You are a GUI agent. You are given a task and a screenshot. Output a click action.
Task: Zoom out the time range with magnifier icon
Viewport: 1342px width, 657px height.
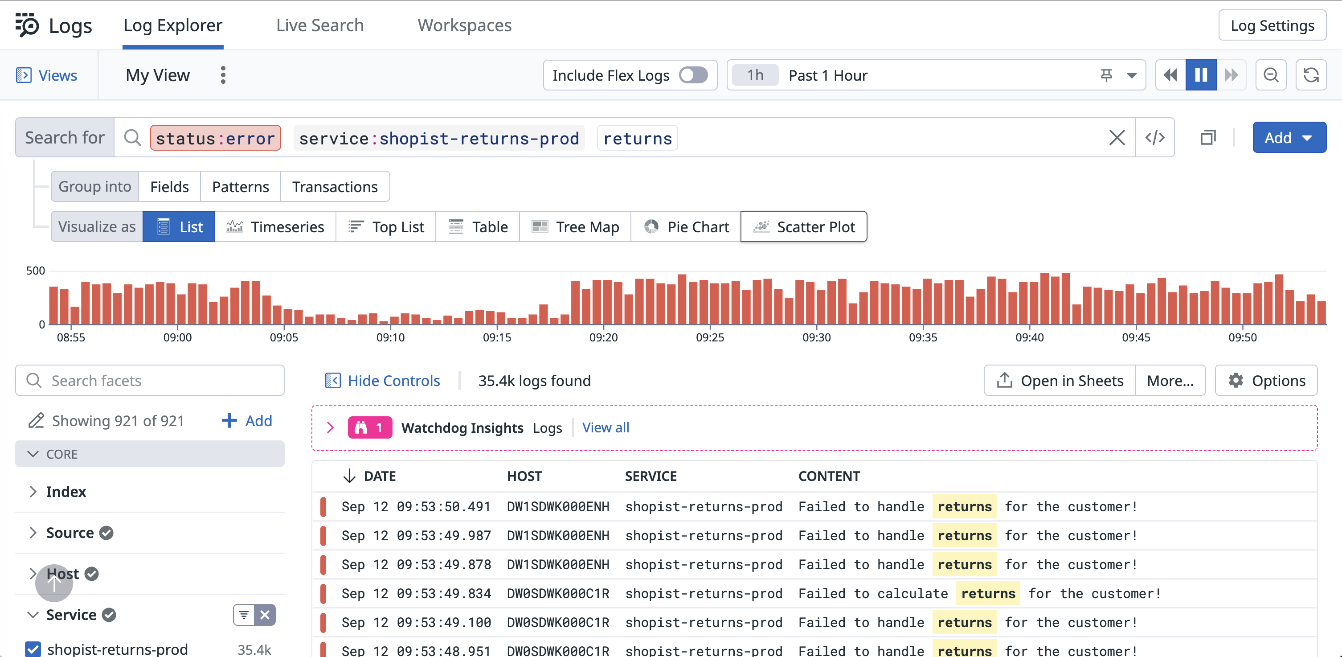[x=1271, y=75]
